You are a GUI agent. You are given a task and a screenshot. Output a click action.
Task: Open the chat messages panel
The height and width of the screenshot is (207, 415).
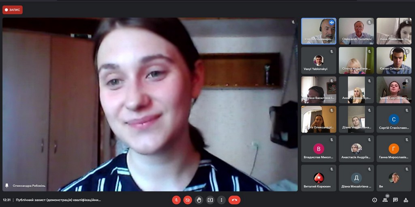tap(396, 200)
